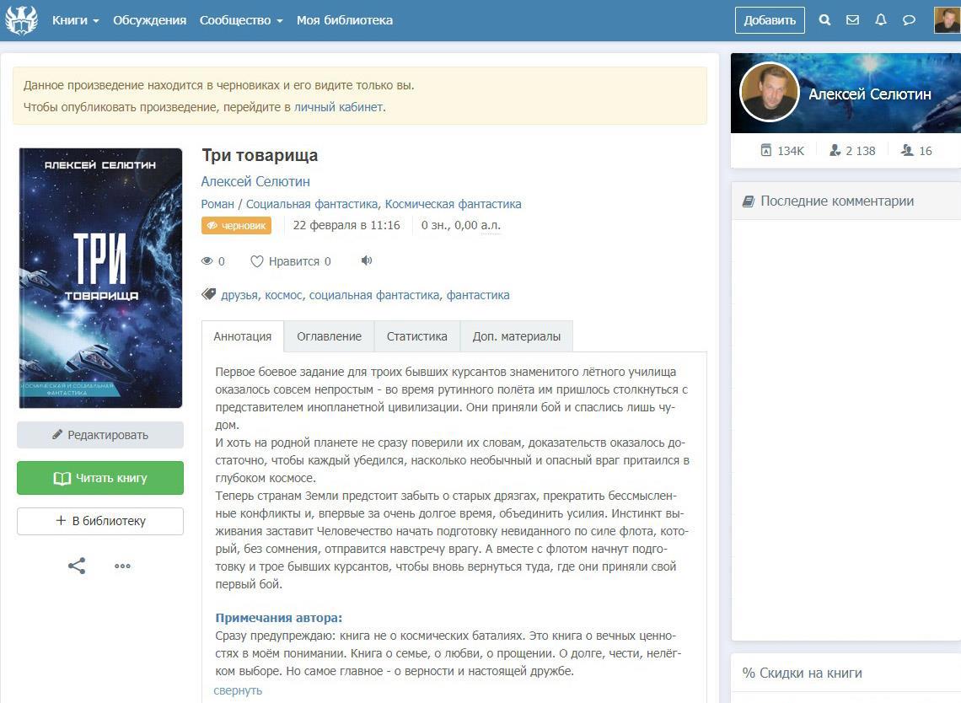Open the three-dots more options icon
The image size is (961, 703).
tap(122, 566)
